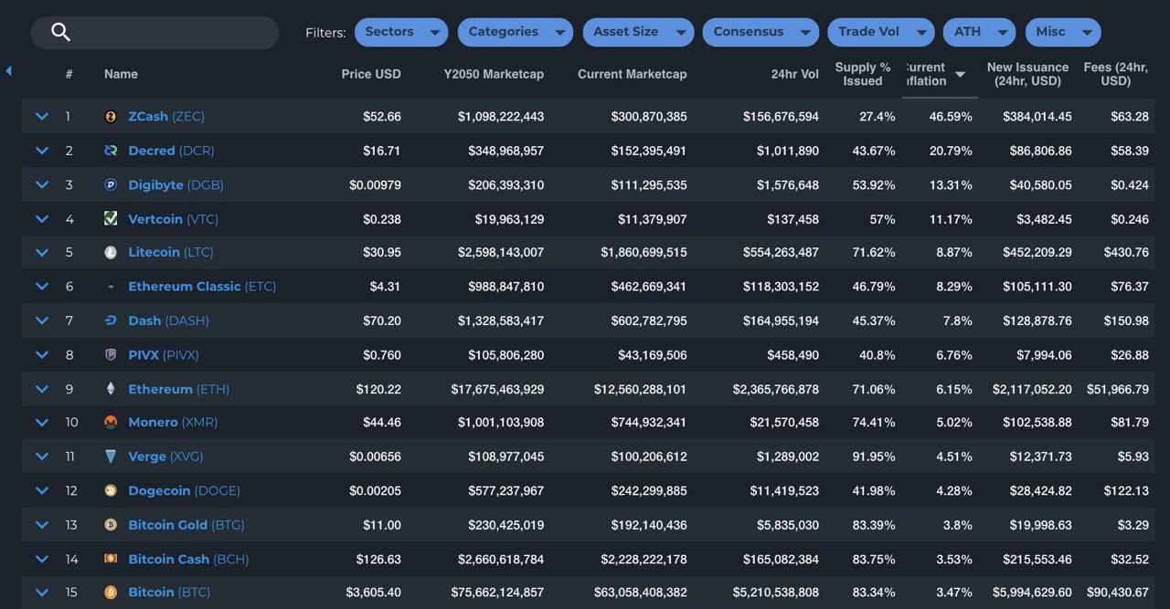Sort by the # rank column
1170x609 pixels.
(69, 74)
